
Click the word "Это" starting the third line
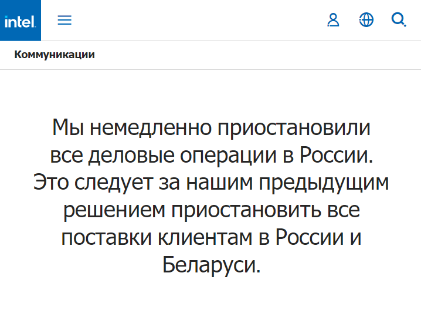tap(51, 183)
